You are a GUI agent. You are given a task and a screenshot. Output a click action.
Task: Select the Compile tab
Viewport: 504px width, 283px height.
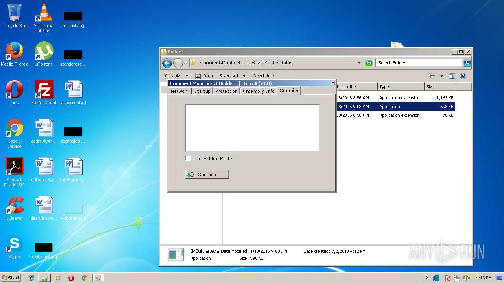point(289,91)
